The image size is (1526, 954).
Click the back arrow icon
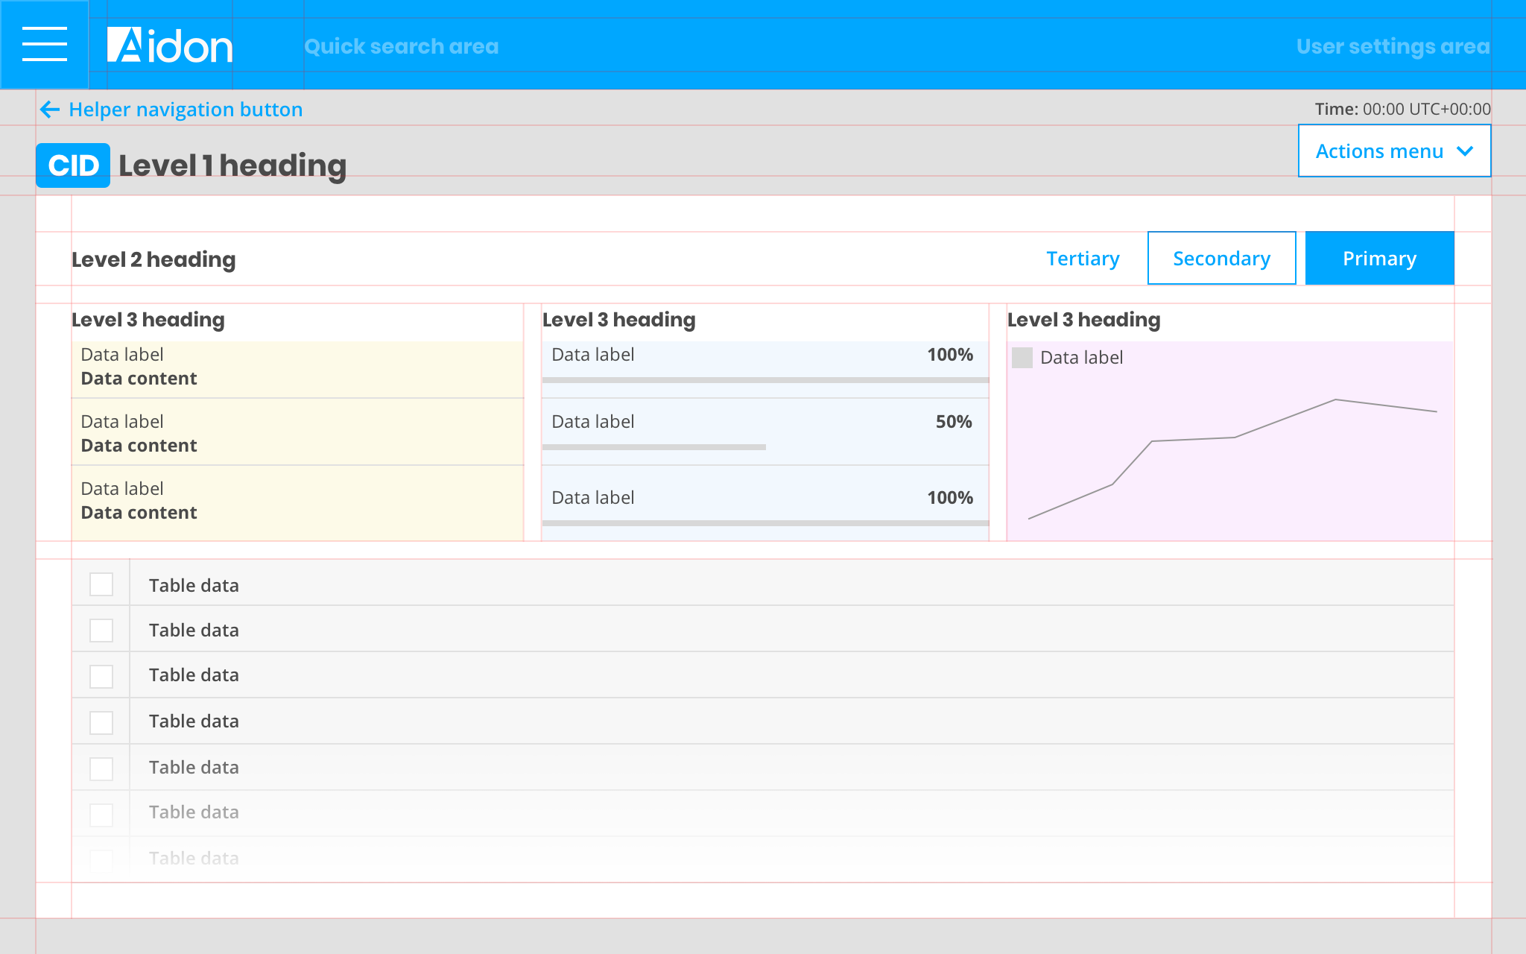(x=50, y=110)
